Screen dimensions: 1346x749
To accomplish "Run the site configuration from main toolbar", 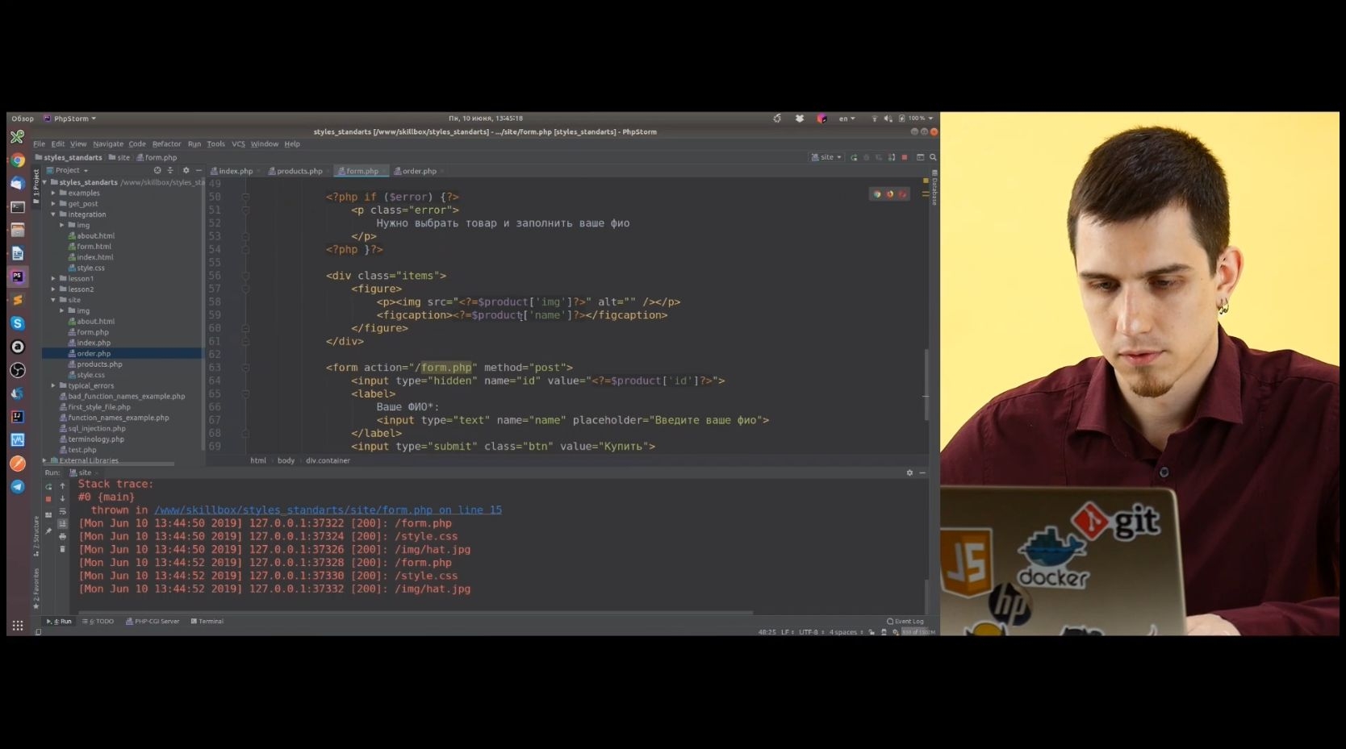I will coord(854,157).
